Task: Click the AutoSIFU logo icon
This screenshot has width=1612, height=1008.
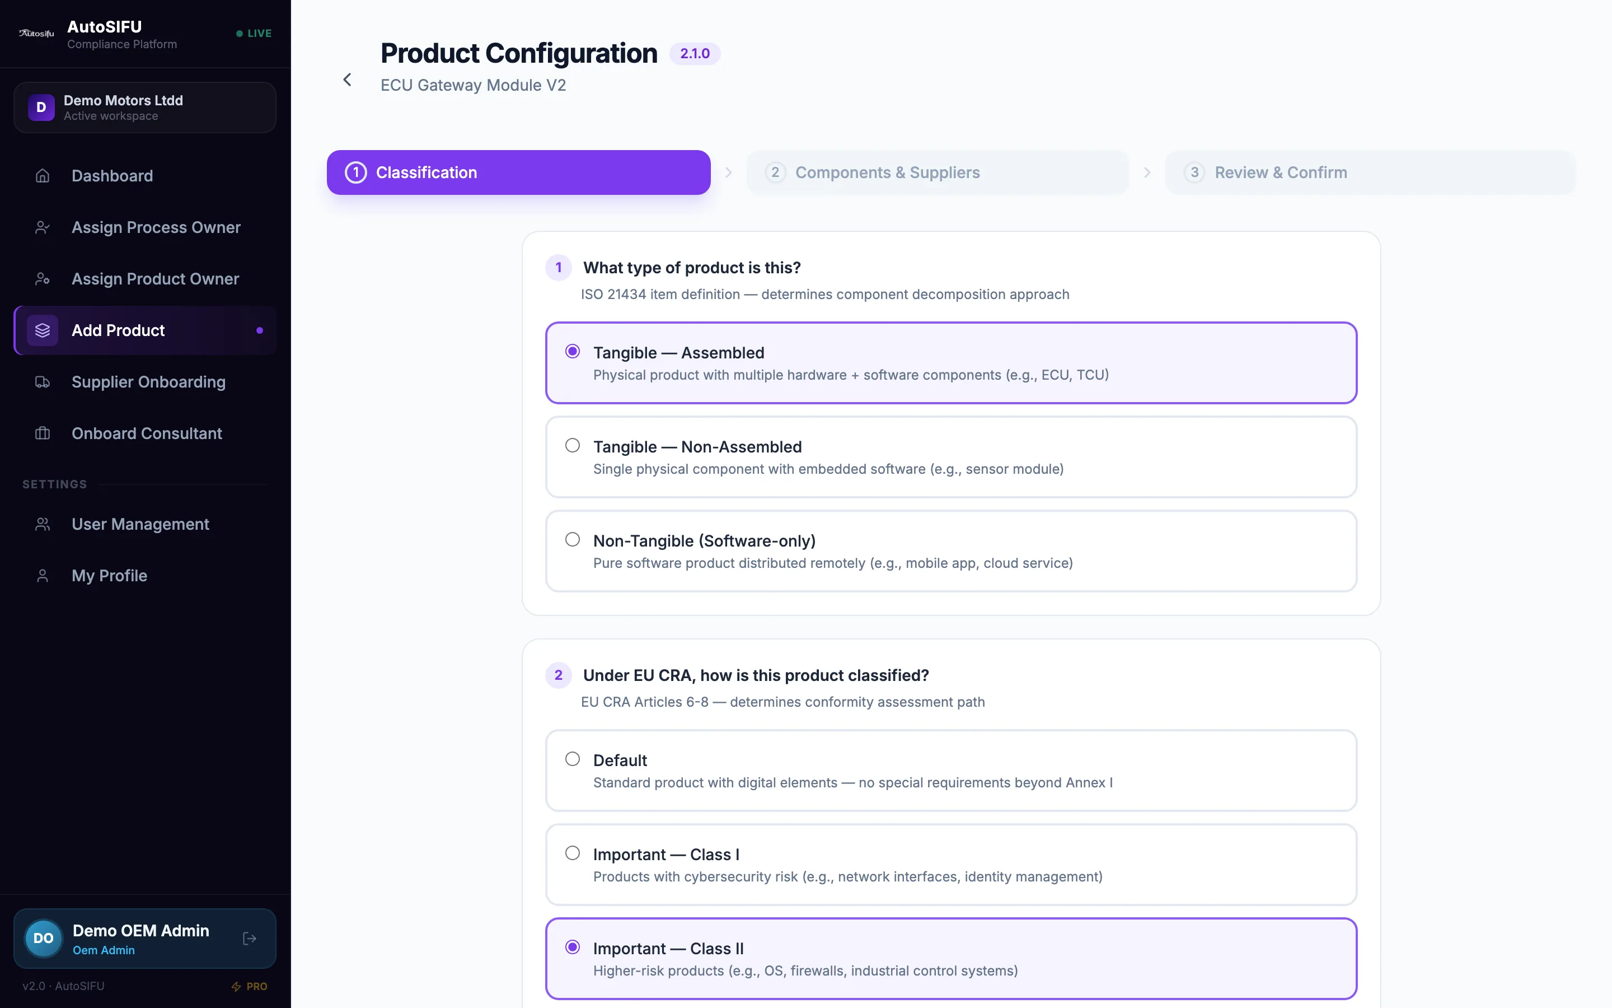Action: [x=36, y=34]
